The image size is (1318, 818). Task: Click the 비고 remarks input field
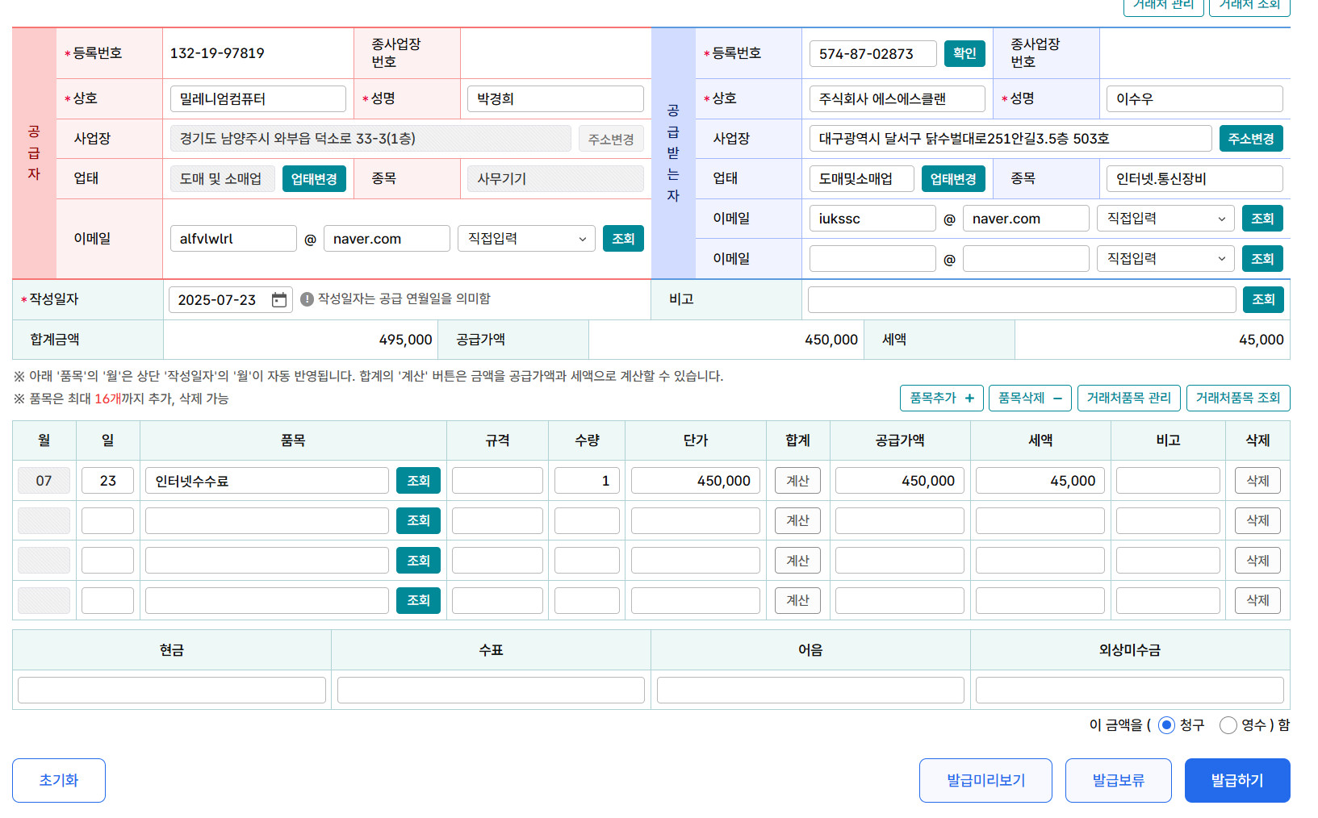pos(1021,299)
